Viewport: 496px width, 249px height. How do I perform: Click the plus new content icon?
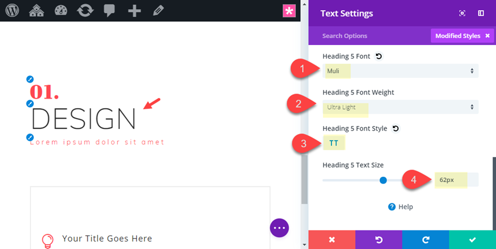coord(134,11)
